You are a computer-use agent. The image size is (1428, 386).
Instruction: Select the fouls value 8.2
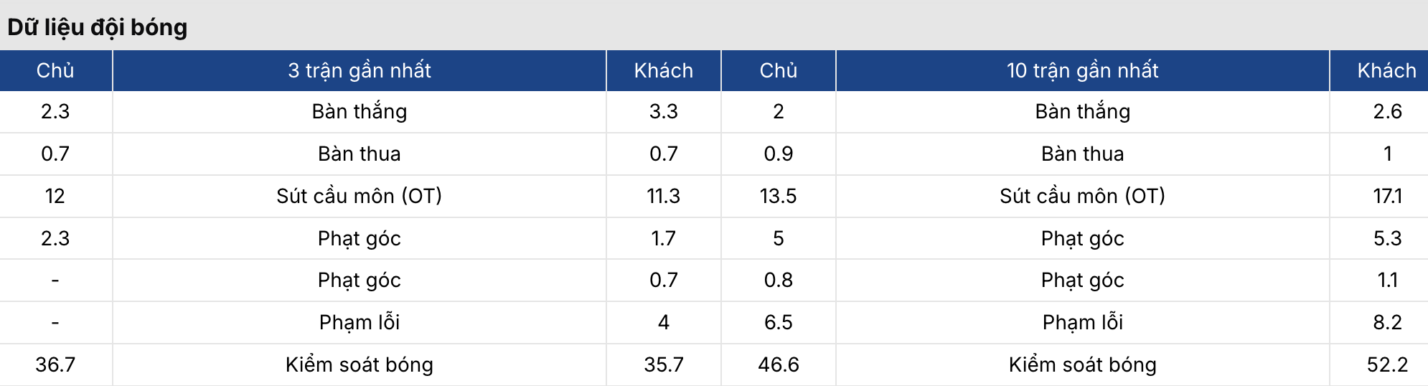click(x=1387, y=322)
